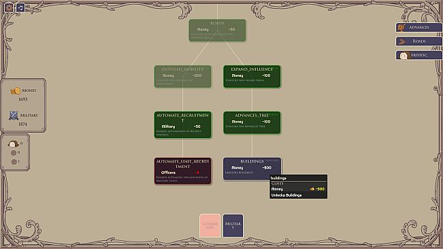Viewport: 443px width, 249px height.
Task: Click the 'Unlocks Buildings' tooltip text
Action: click(x=286, y=195)
